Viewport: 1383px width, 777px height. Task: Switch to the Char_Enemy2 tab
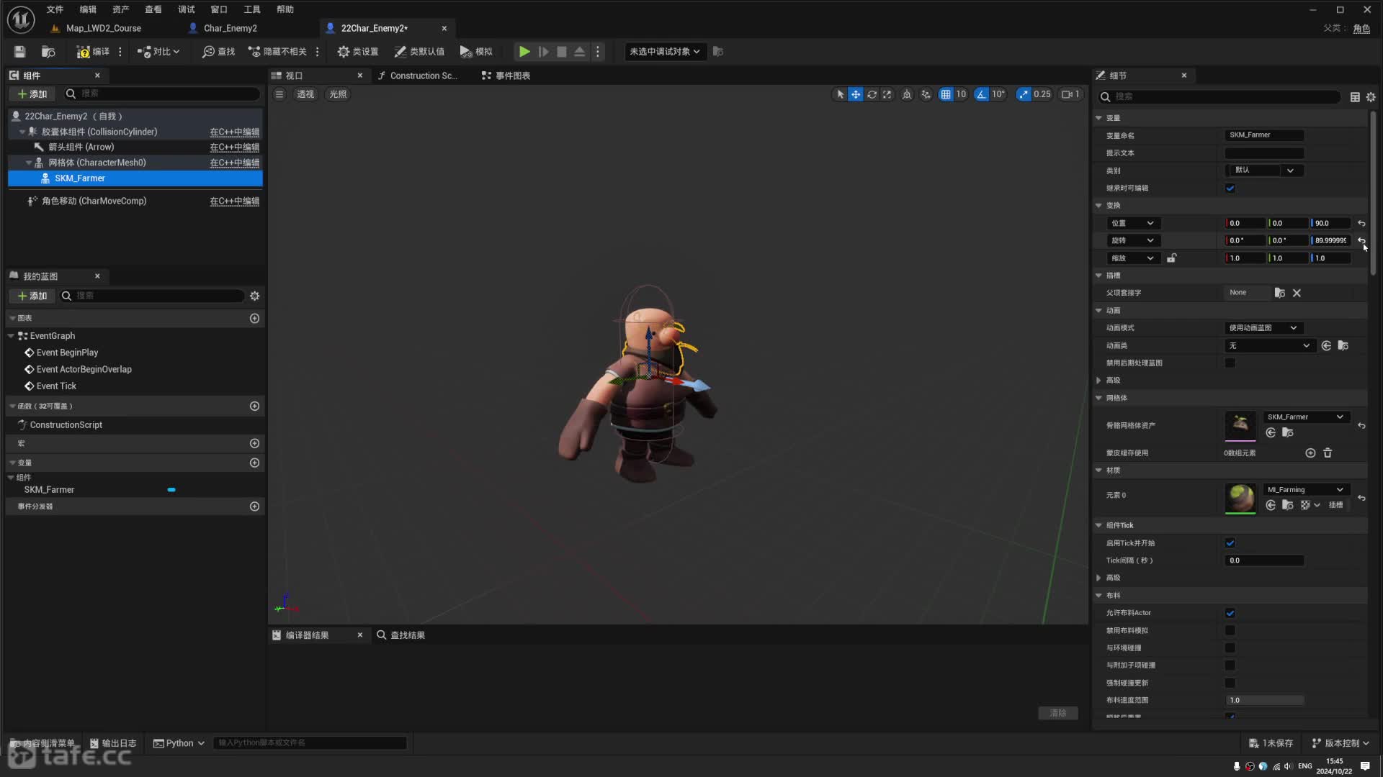[x=230, y=28]
